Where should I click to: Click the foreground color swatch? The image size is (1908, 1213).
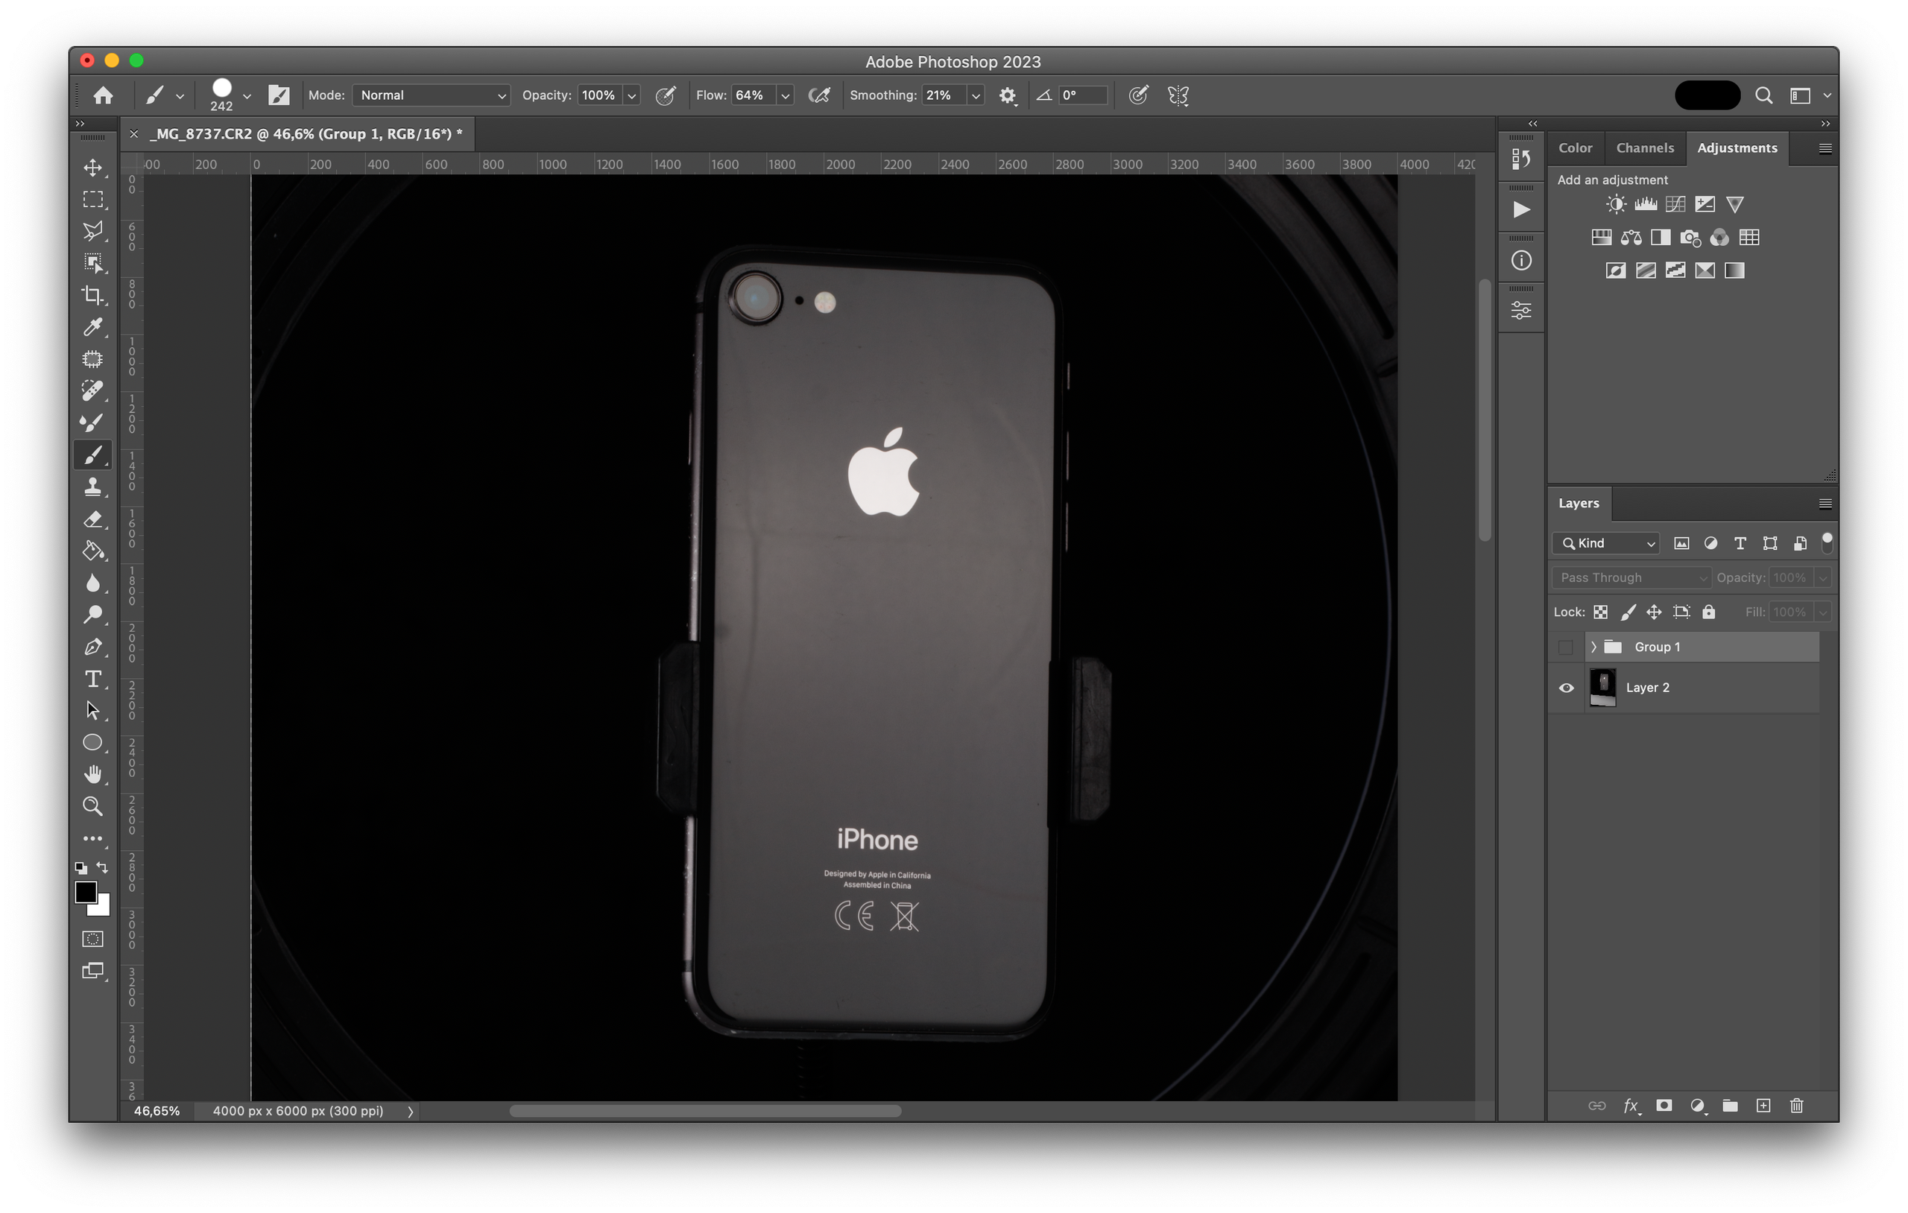[86, 892]
